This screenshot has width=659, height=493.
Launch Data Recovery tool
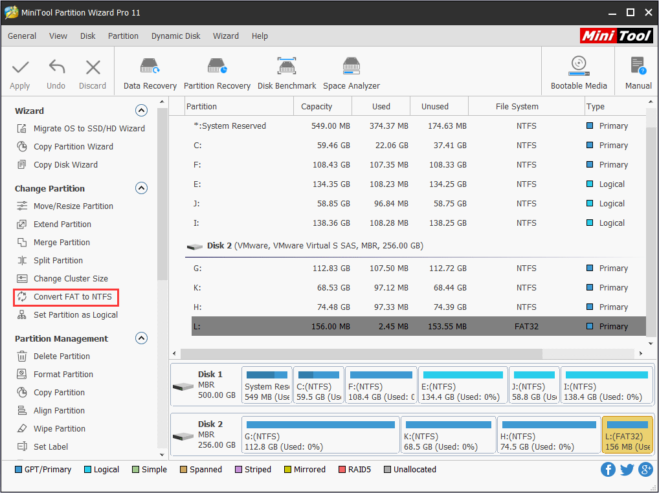(x=150, y=74)
